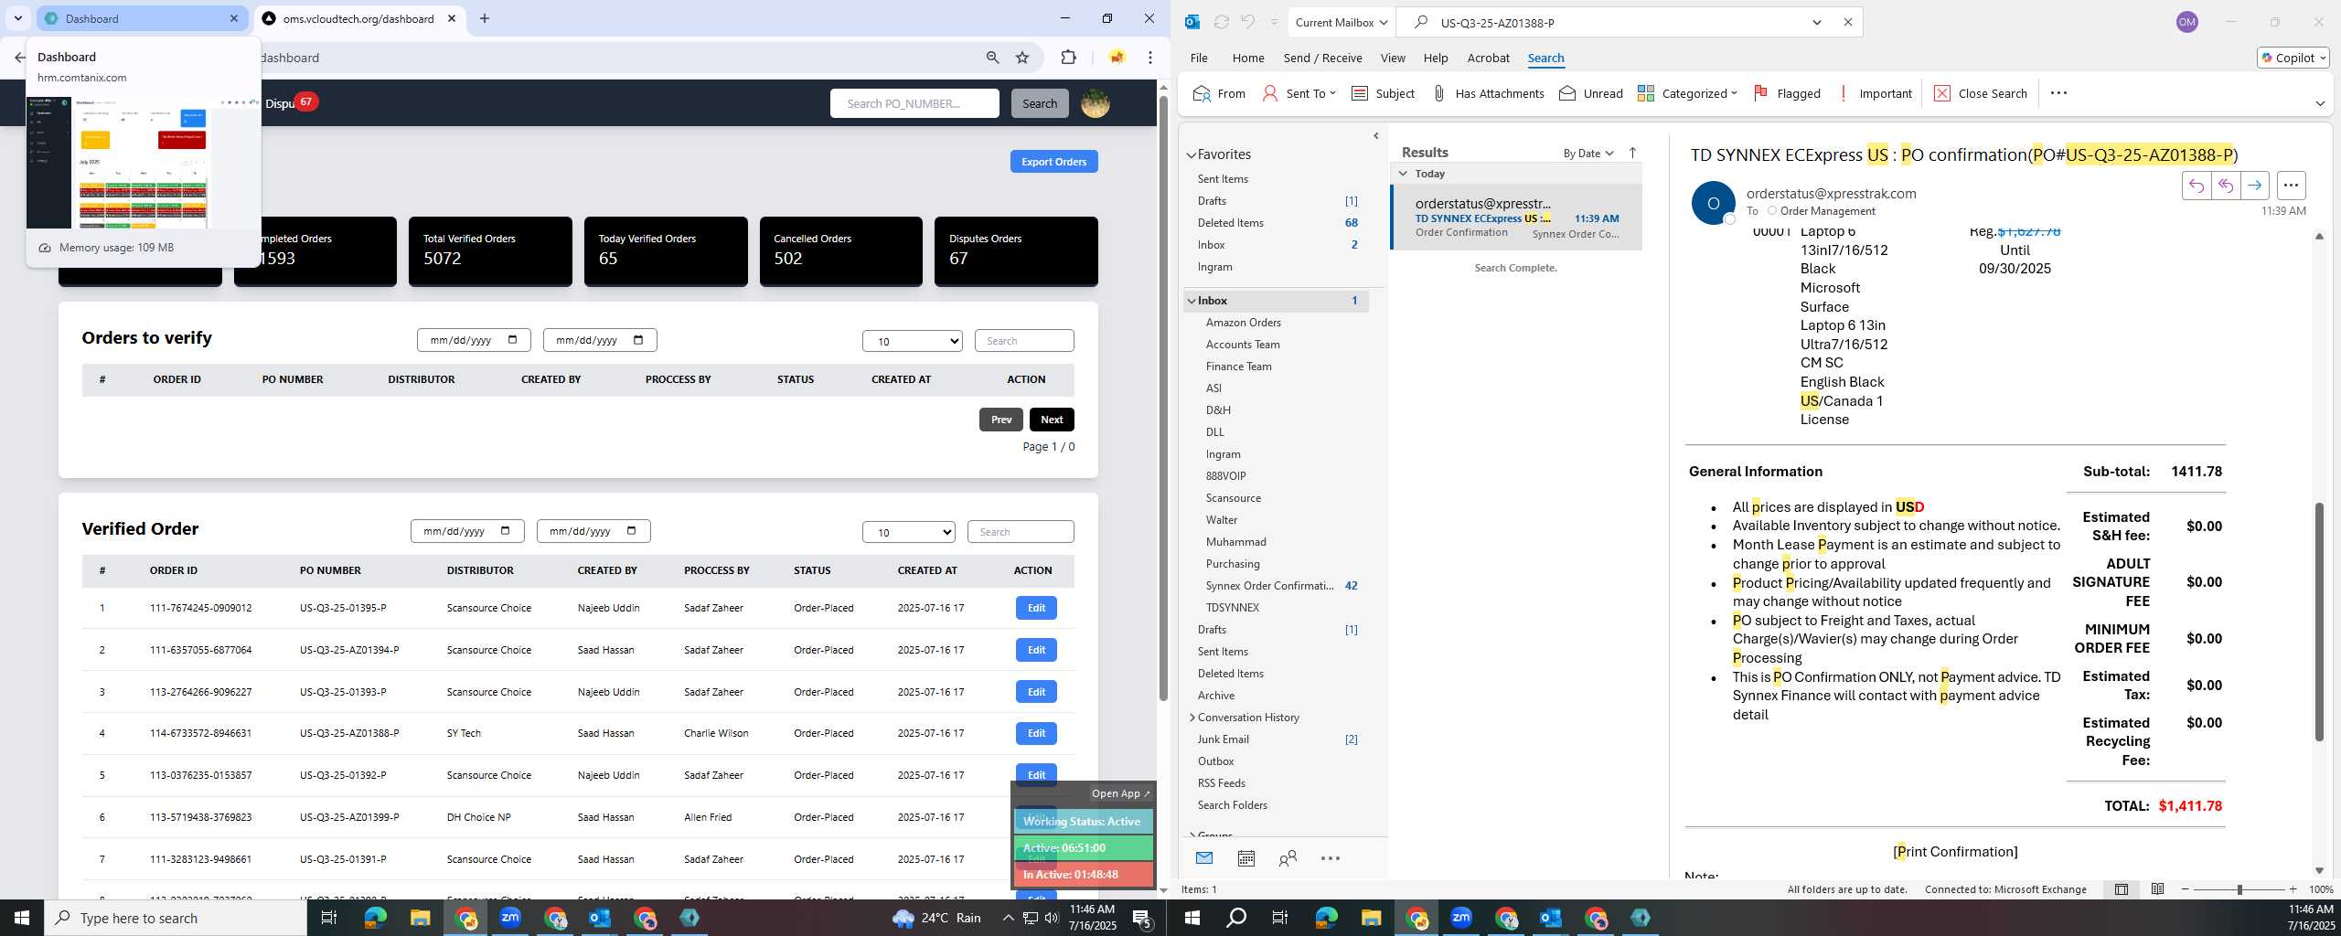Open Chrome extensions puzzle icon
Image resolution: width=2341 pixels, height=936 pixels.
point(1068,58)
